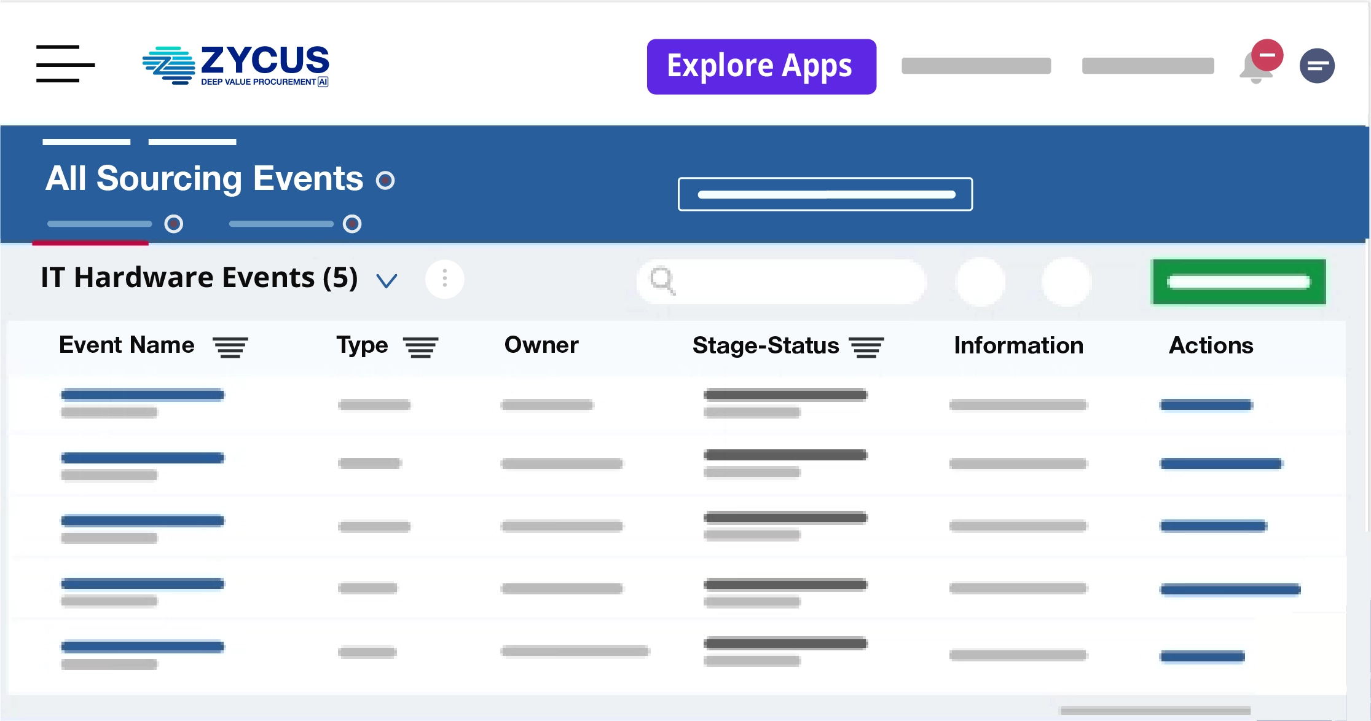
Task: Open the first event name link
Action: 143,395
